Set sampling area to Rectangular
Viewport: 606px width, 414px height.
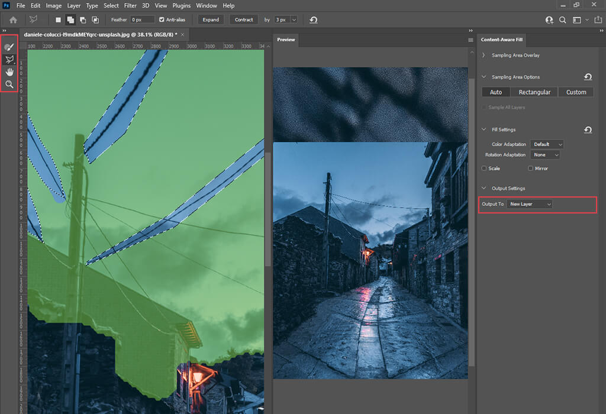click(534, 92)
